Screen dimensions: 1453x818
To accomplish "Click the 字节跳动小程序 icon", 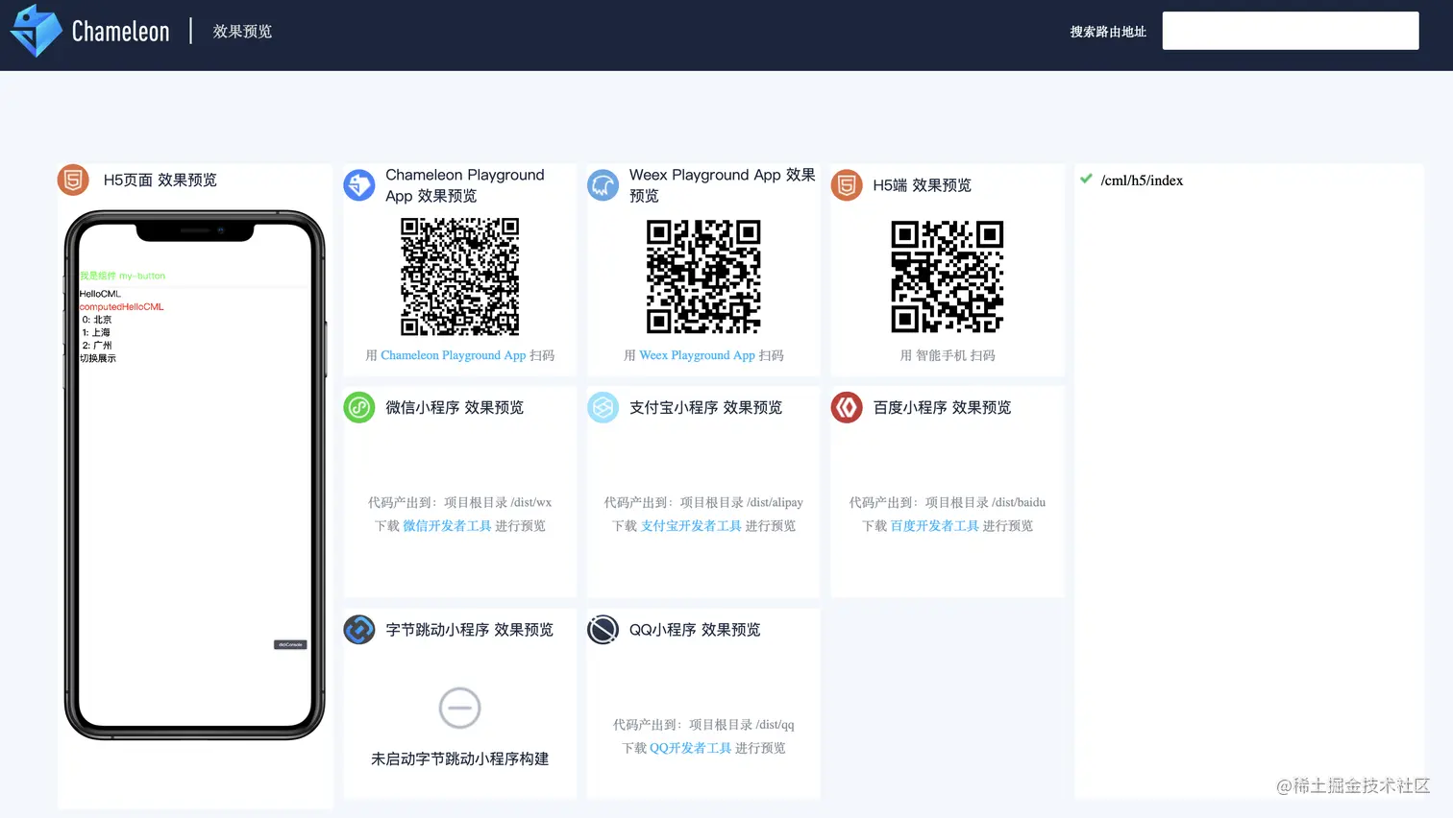I will click(x=359, y=630).
